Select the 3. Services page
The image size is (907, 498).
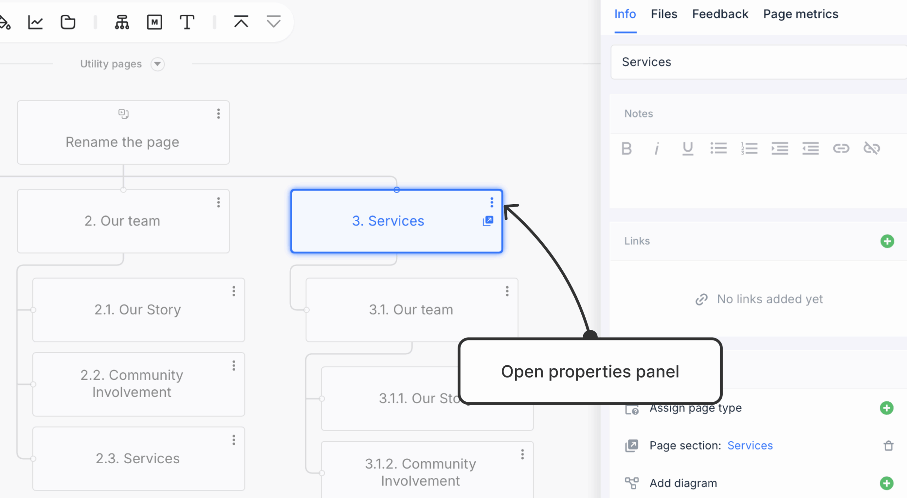pyautogui.click(x=397, y=221)
